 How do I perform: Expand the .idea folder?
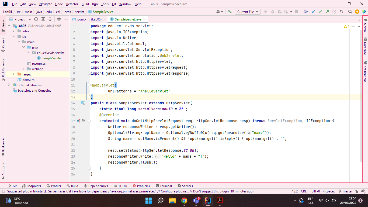(x=14, y=31)
